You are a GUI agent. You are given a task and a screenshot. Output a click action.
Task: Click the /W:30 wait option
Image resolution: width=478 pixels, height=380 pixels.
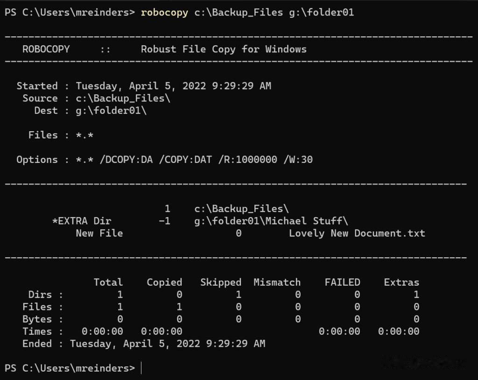[298, 160]
